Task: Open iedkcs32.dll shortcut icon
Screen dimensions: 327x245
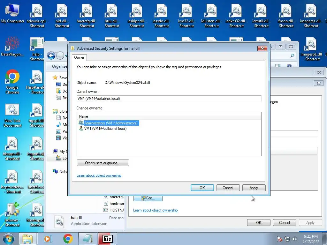Action: [236, 16]
